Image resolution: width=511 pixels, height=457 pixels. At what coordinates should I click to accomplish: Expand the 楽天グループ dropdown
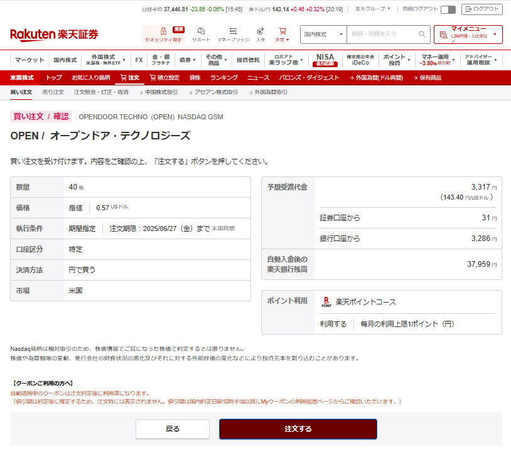pyautogui.click(x=372, y=9)
